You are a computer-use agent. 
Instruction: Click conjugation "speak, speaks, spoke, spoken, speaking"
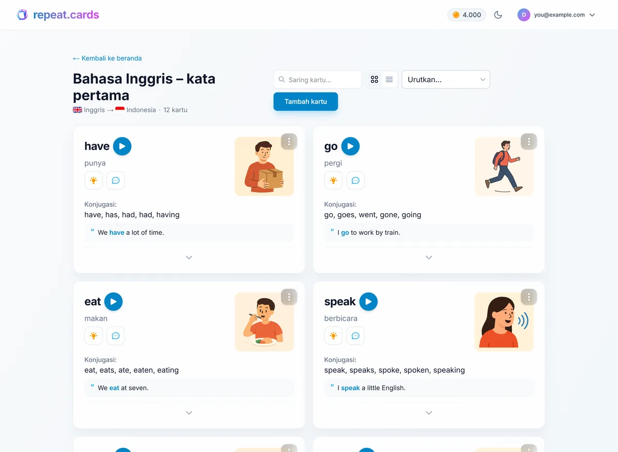[394, 370]
